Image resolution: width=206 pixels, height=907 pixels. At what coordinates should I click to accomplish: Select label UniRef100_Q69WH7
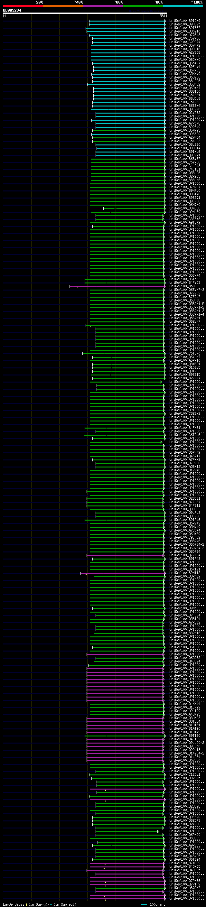(184, 88)
